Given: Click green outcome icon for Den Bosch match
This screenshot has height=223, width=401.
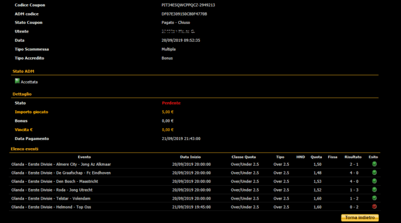Looking at the screenshot, I should [375, 181].
